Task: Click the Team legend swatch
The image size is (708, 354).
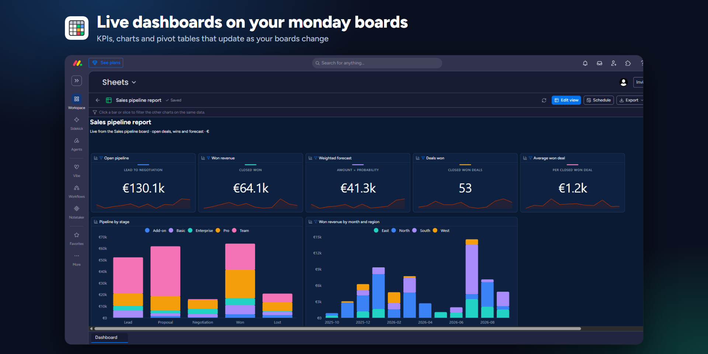Action: pos(234,230)
